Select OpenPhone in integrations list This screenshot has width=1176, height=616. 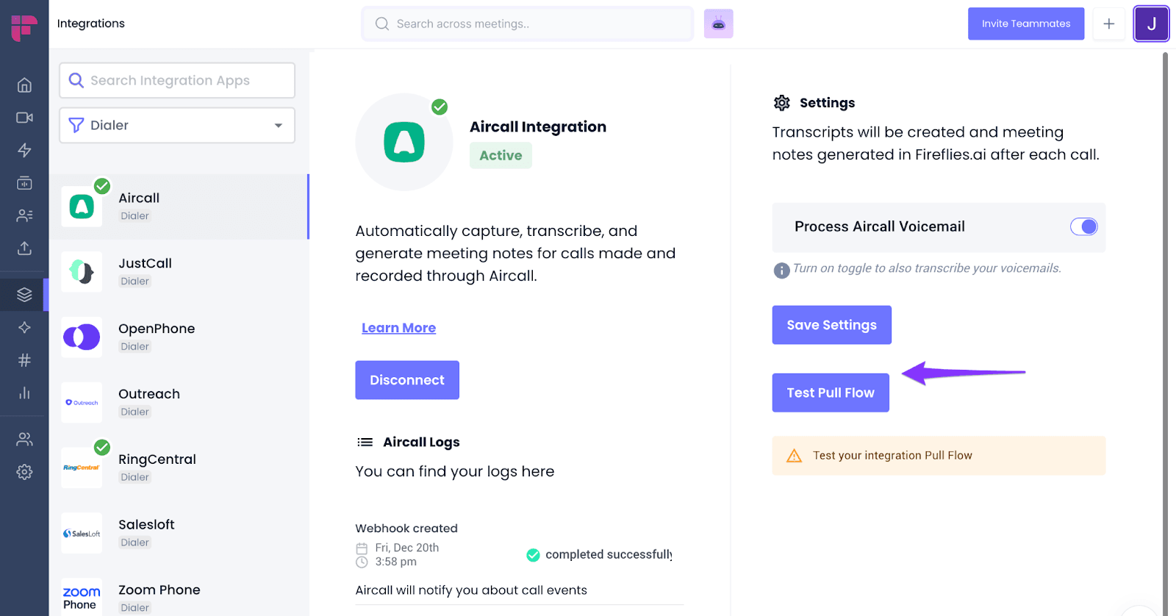[179, 337]
